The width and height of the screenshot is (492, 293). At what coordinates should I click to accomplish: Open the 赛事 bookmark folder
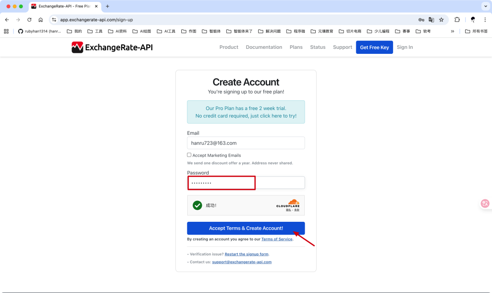pos(403,31)
